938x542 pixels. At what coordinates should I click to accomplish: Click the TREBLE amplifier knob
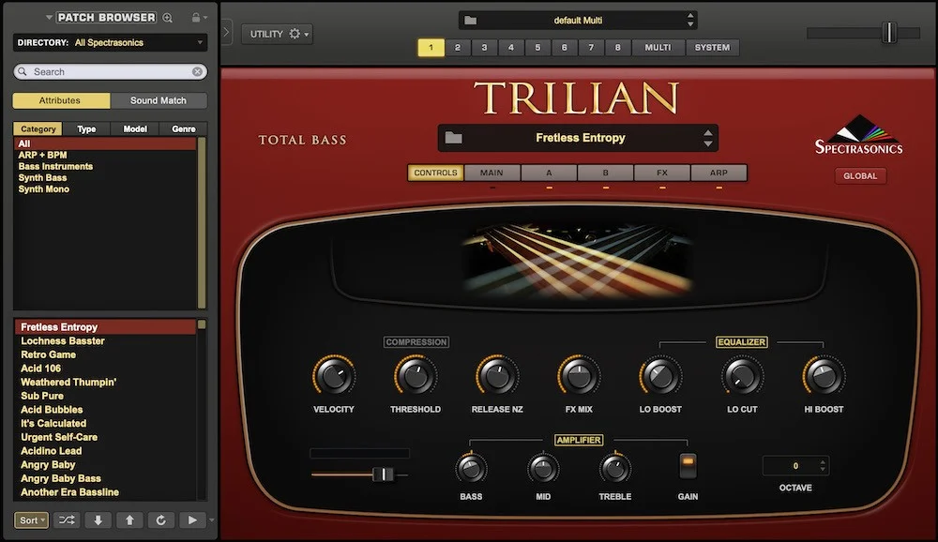615,469
